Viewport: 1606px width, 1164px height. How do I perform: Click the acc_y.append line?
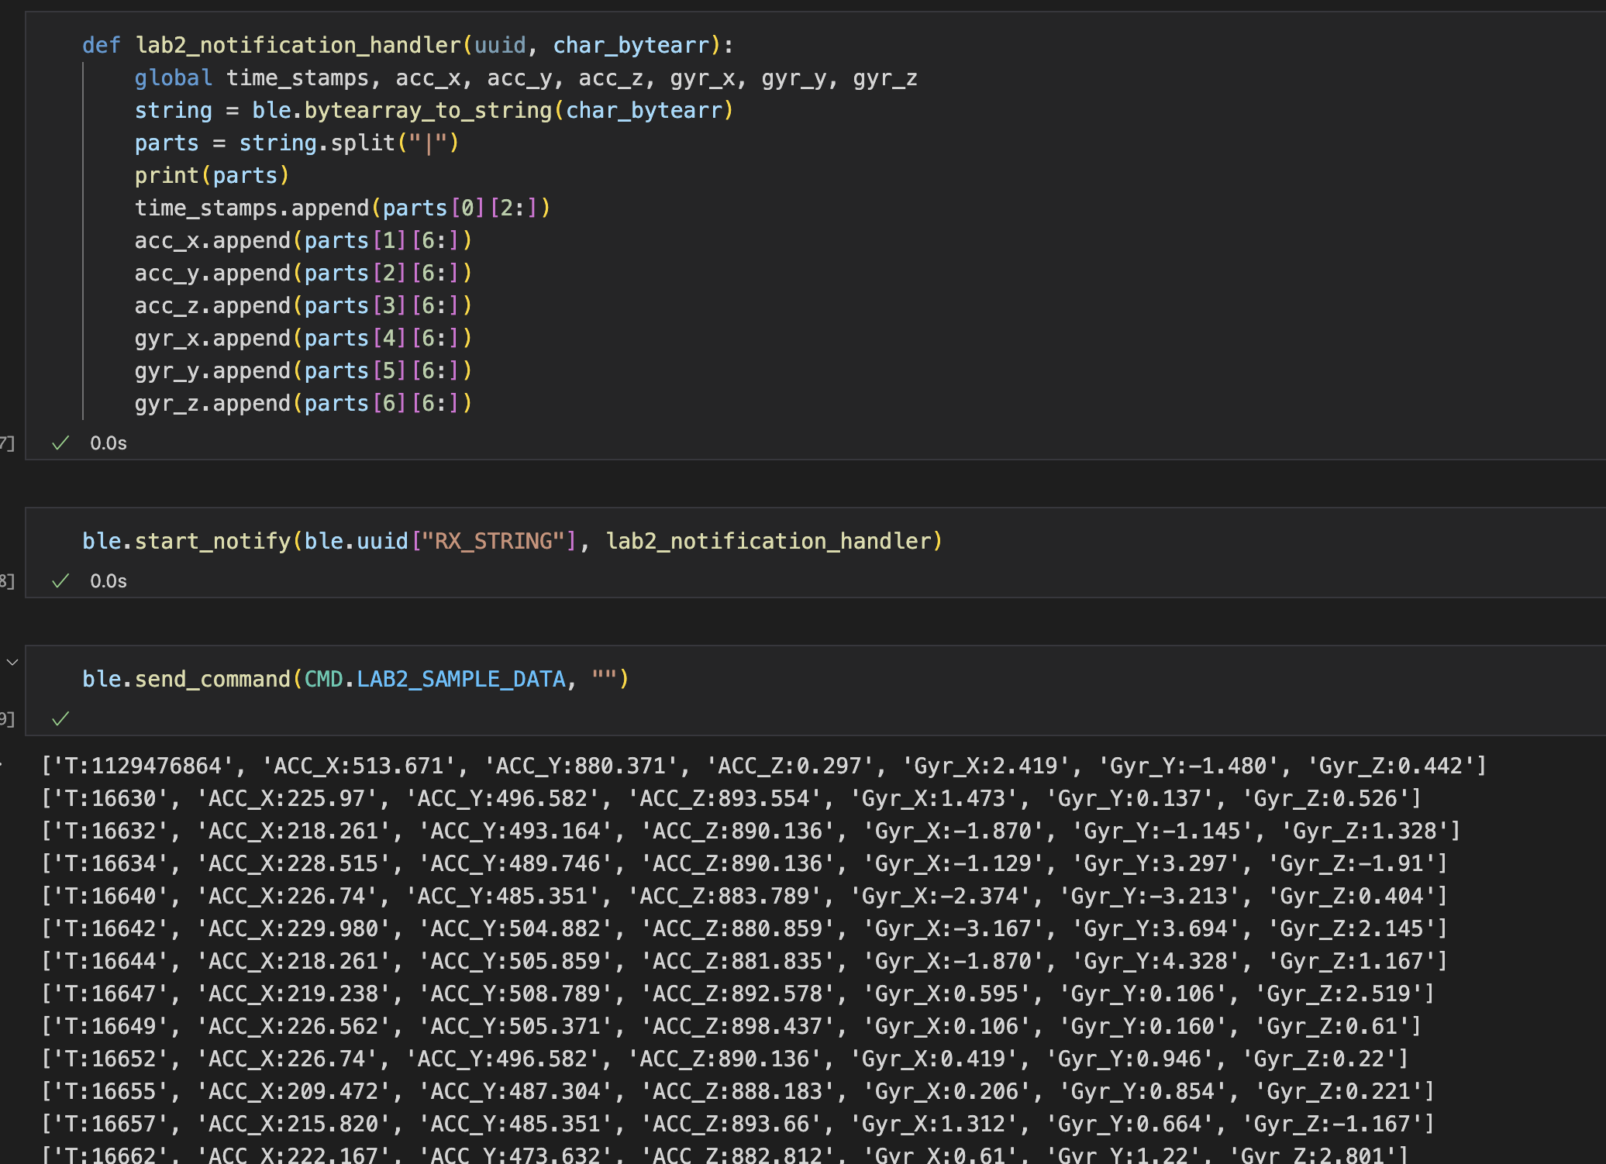click(x=303, y=274)
